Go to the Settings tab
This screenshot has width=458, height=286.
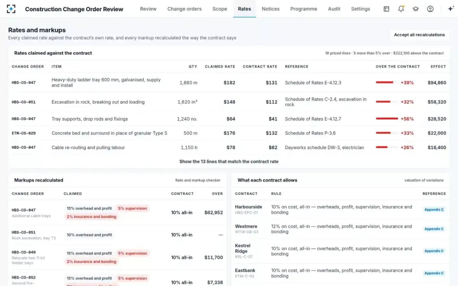(x=361, y=9)
